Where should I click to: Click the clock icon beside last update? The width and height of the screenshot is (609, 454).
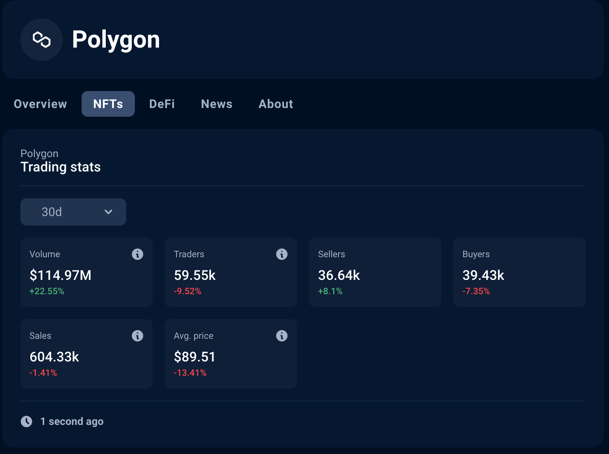[x=26, y=422]
